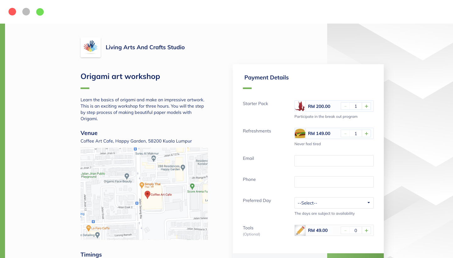Increase Starter Pack quantity with plus
453x258 pixels.
pyautogui.click(x=366, y=106)
